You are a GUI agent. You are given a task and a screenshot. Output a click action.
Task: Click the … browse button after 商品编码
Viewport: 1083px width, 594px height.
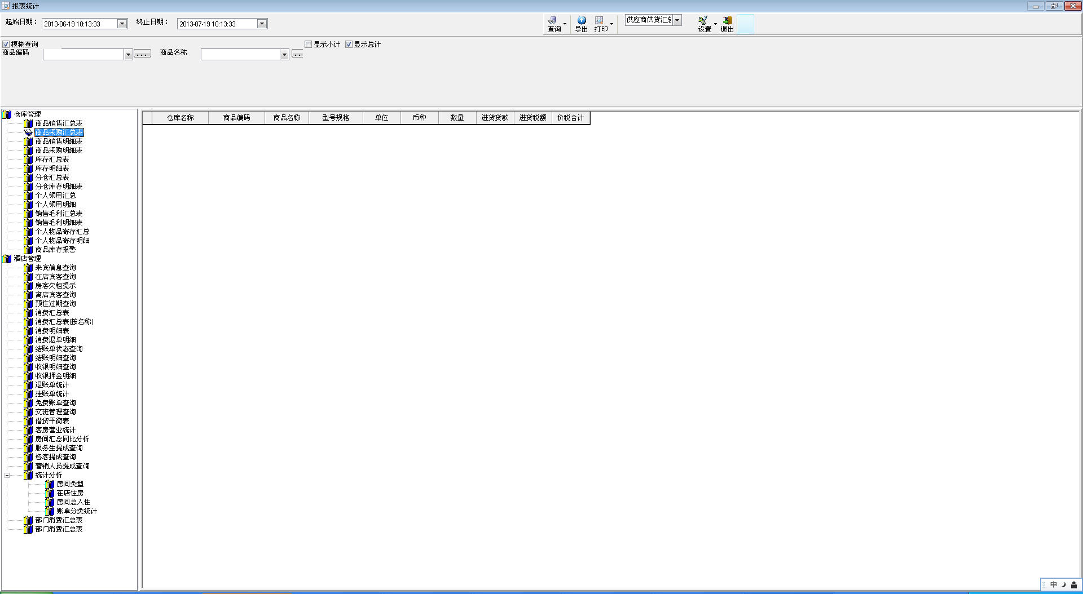coord(142,54)
